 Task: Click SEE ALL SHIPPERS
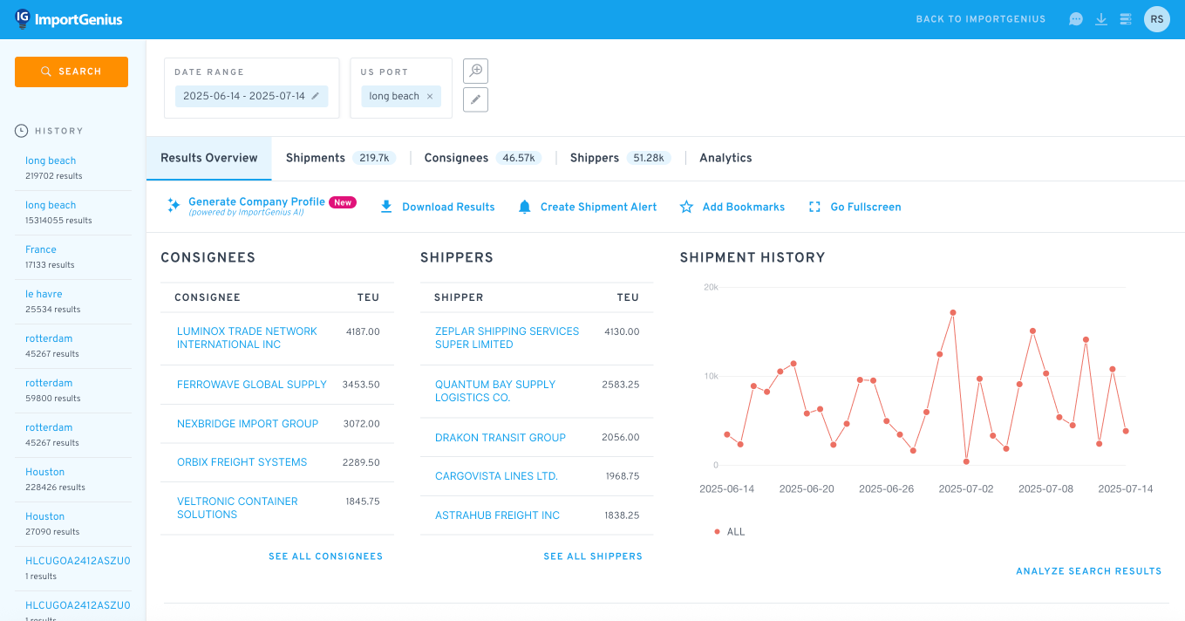[x=593, y=556]
